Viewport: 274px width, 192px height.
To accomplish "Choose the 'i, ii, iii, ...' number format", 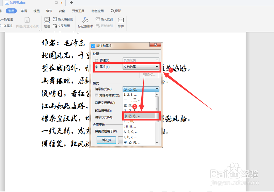I will point(139,127).
